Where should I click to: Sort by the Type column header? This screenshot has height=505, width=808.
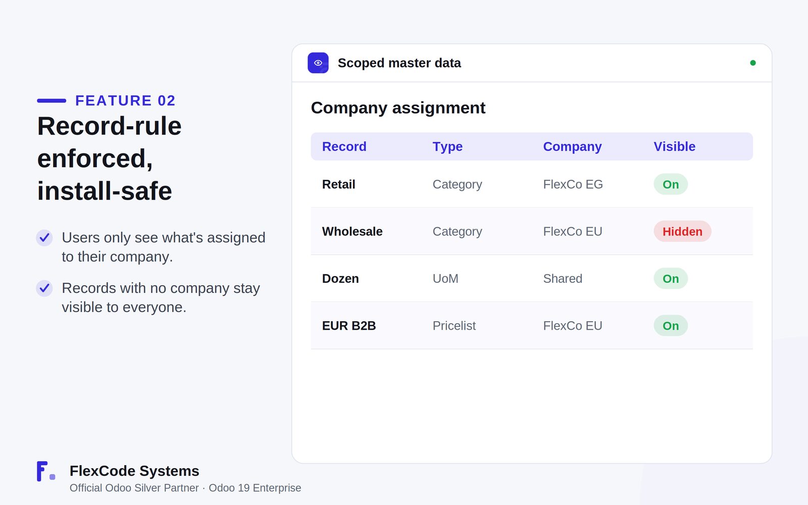pyautogui.click(x=447, y=146)
